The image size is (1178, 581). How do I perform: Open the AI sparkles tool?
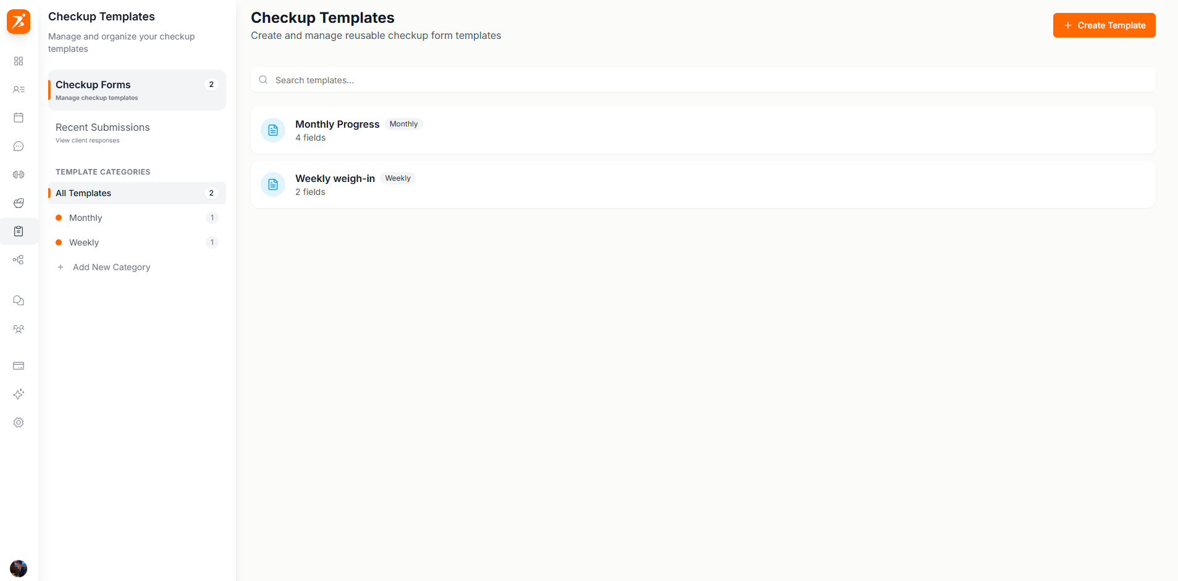click(x=19, y=394)
